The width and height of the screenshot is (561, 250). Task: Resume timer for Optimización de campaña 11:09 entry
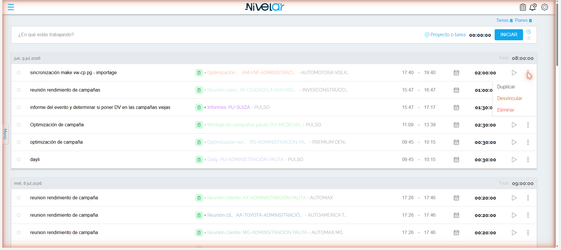pos(514,125)
